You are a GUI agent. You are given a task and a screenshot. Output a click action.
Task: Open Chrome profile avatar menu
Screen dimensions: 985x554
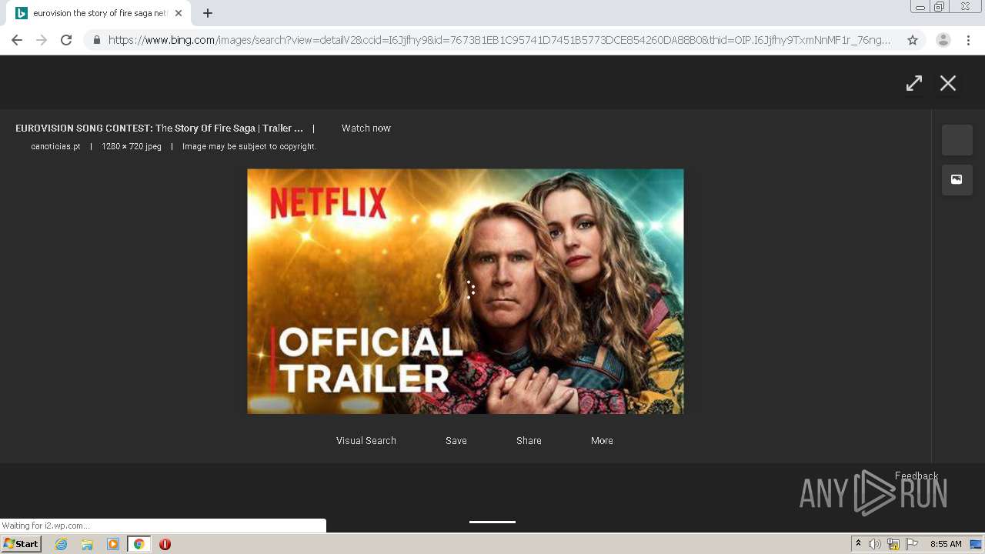[943, 40]
